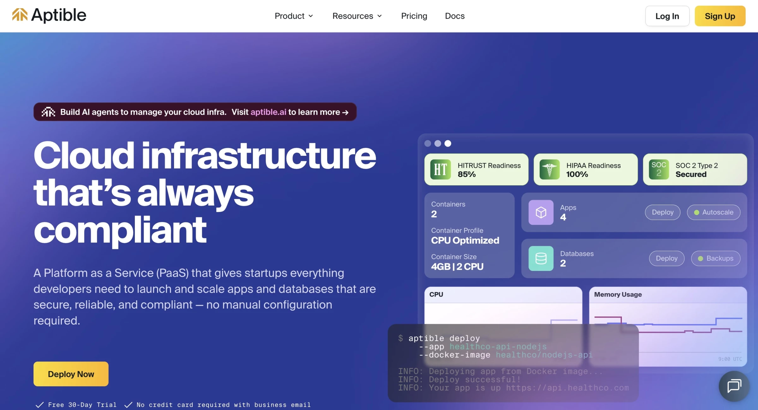
Task: Open the Resources menu
Action: 357,16
